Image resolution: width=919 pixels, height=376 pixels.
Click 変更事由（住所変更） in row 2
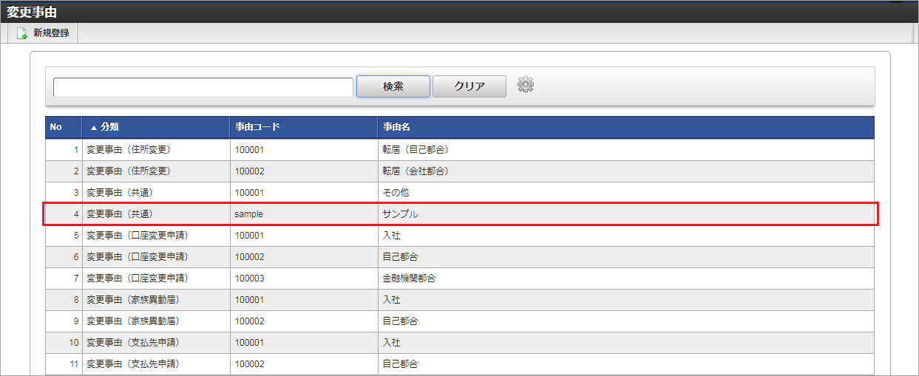[x=129, y=171]
